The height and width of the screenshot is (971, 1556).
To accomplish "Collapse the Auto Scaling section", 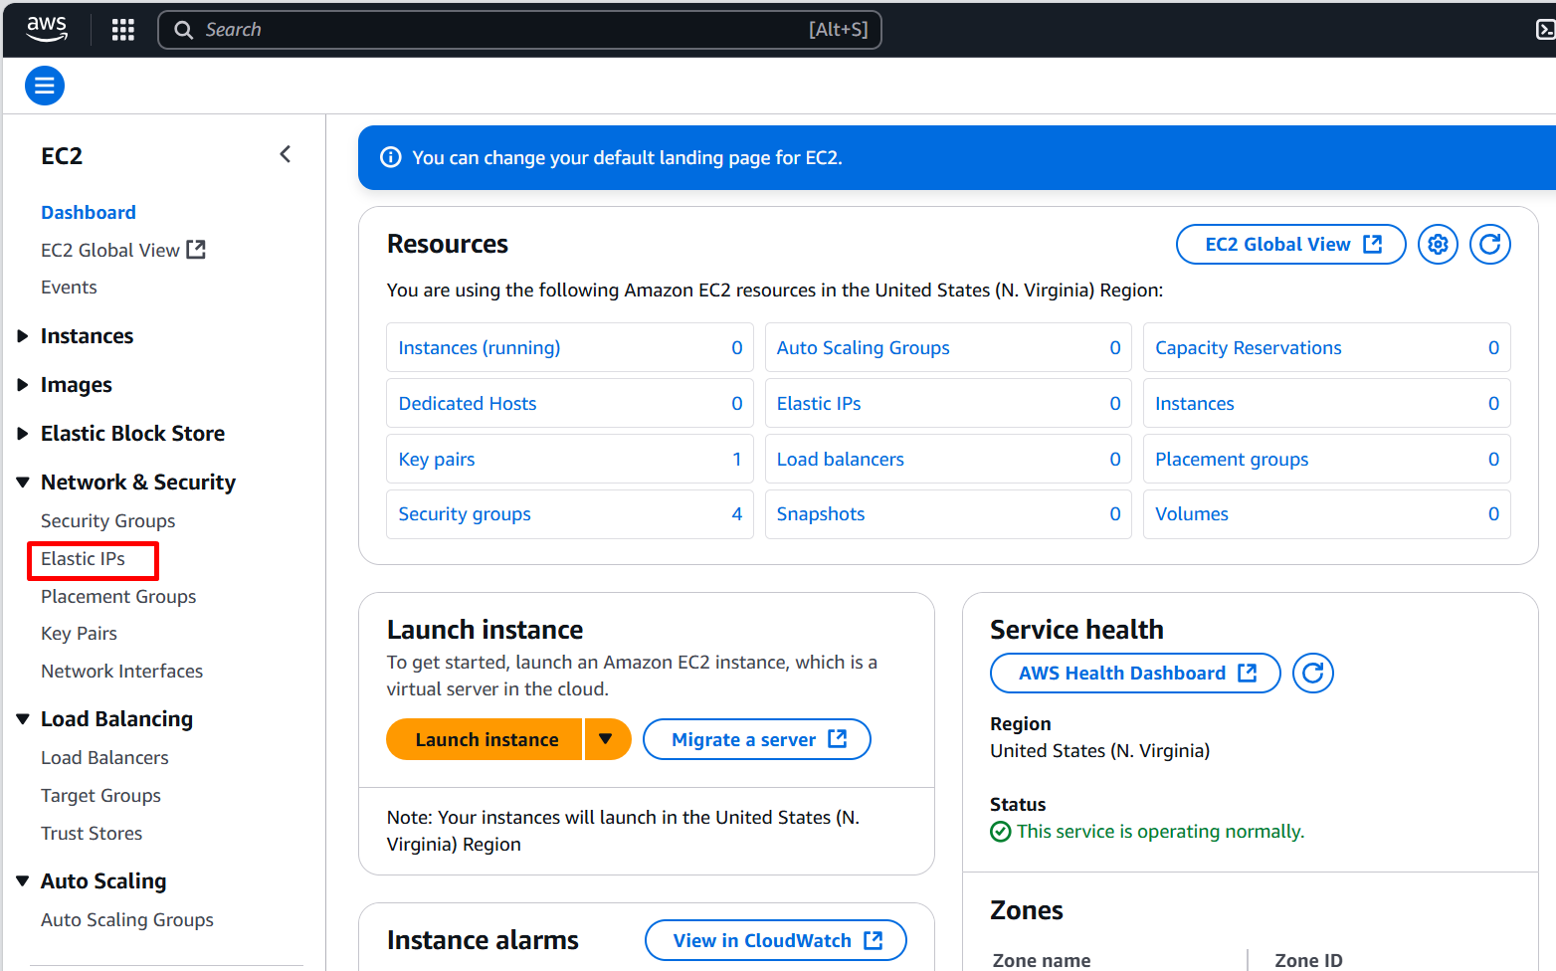I will coord(23,881).
